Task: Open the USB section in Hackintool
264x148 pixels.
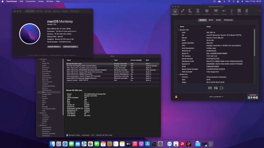Action: tap(232, 12)
